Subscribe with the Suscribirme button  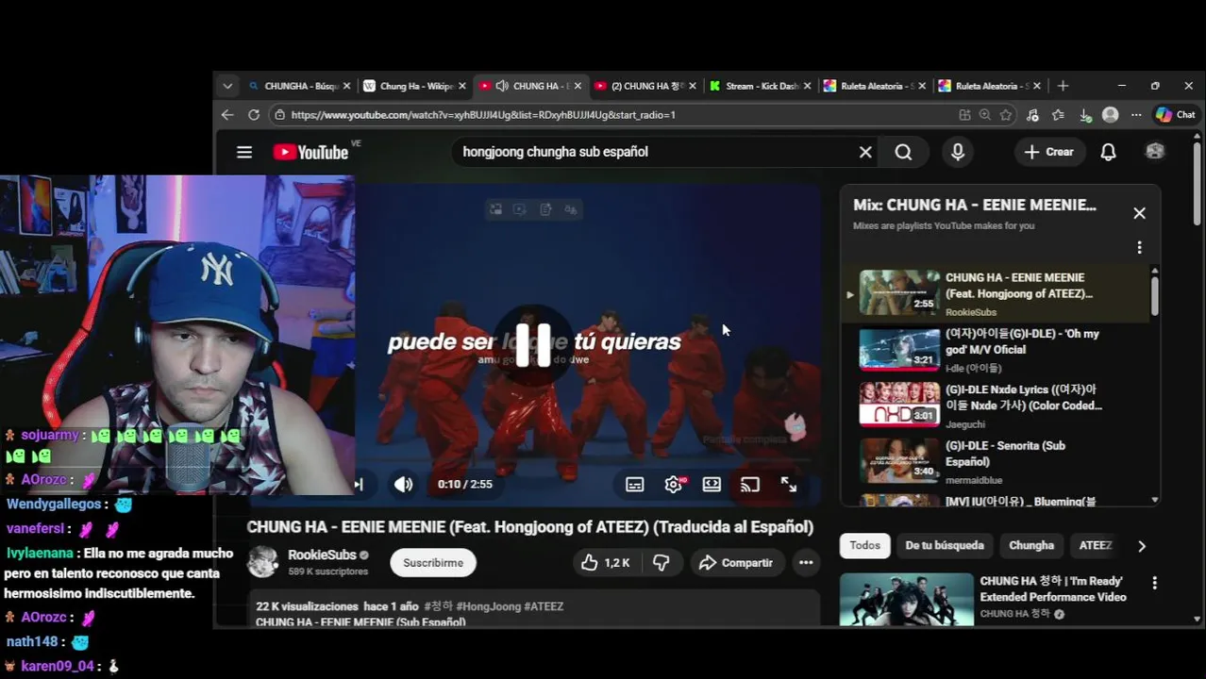point(433,563)
